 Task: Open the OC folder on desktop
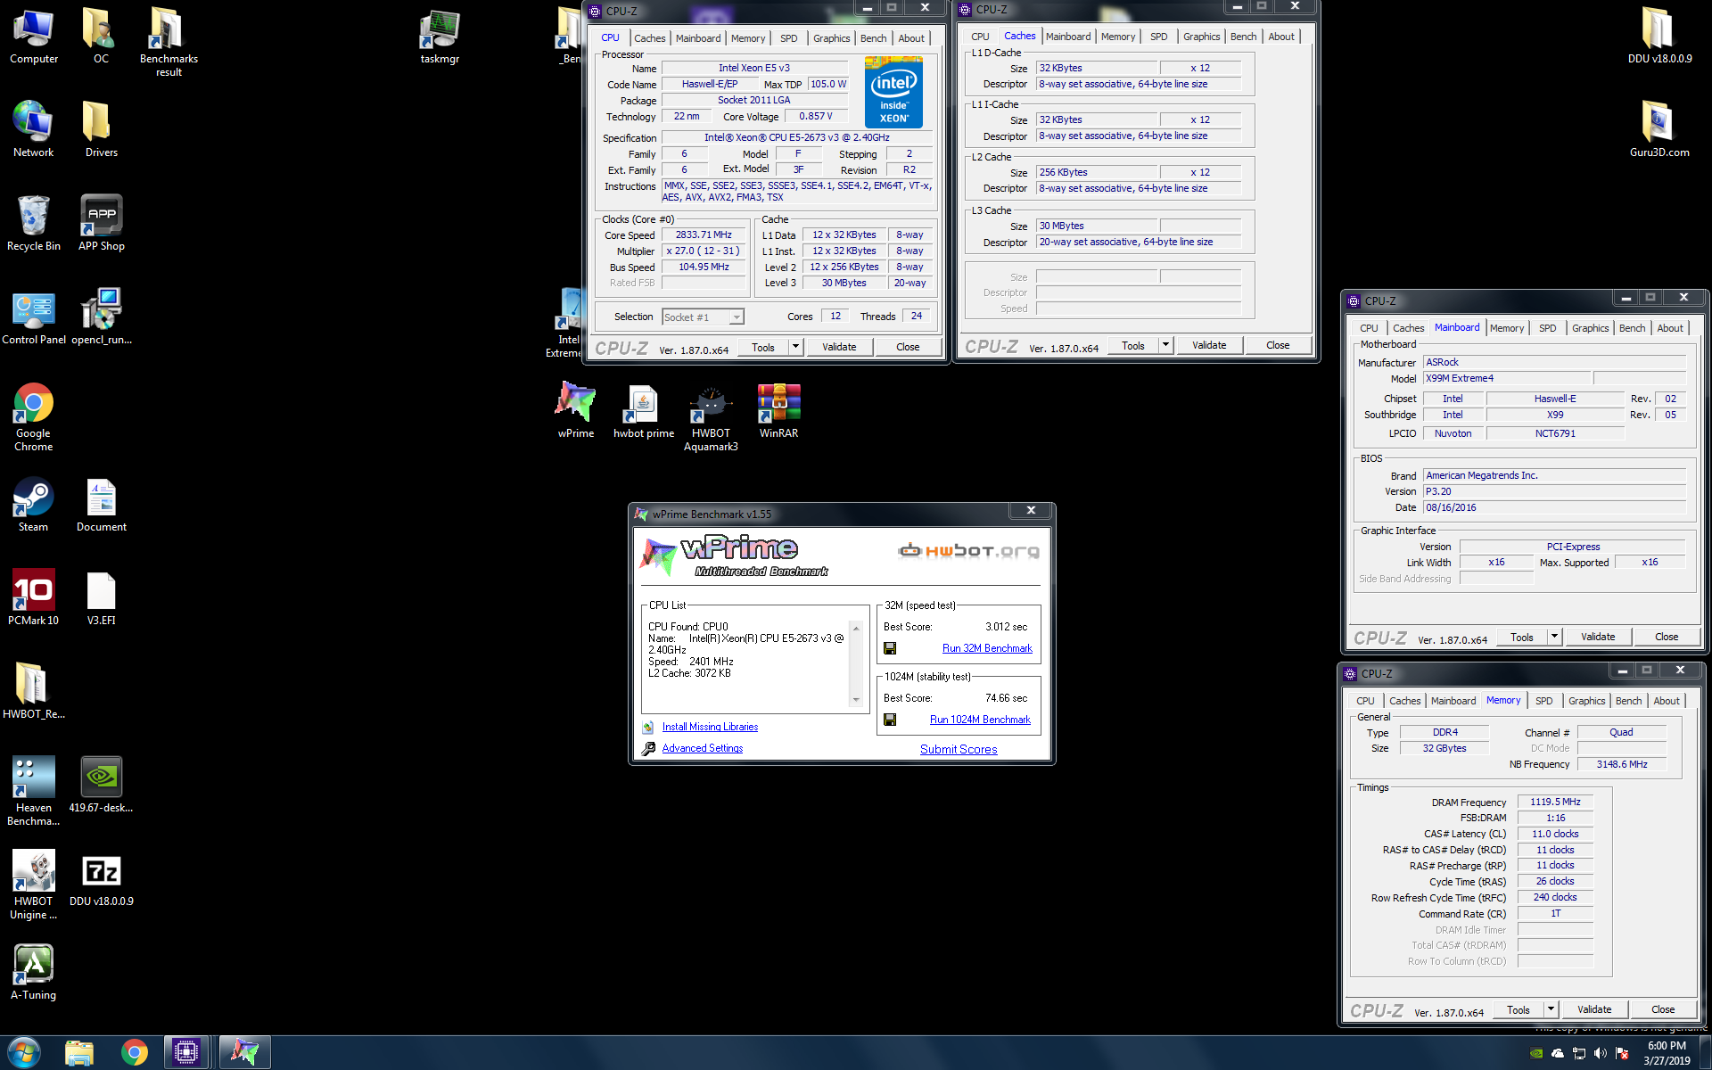[x=101, y=37]
